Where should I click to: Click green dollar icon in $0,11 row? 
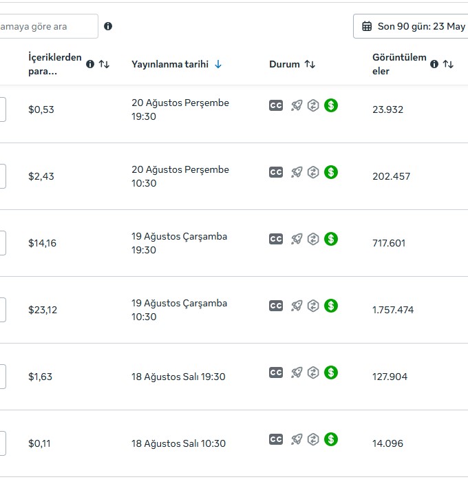click(331, 439)
